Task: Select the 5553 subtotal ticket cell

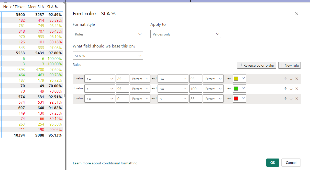Action: (x=20, y=53)
